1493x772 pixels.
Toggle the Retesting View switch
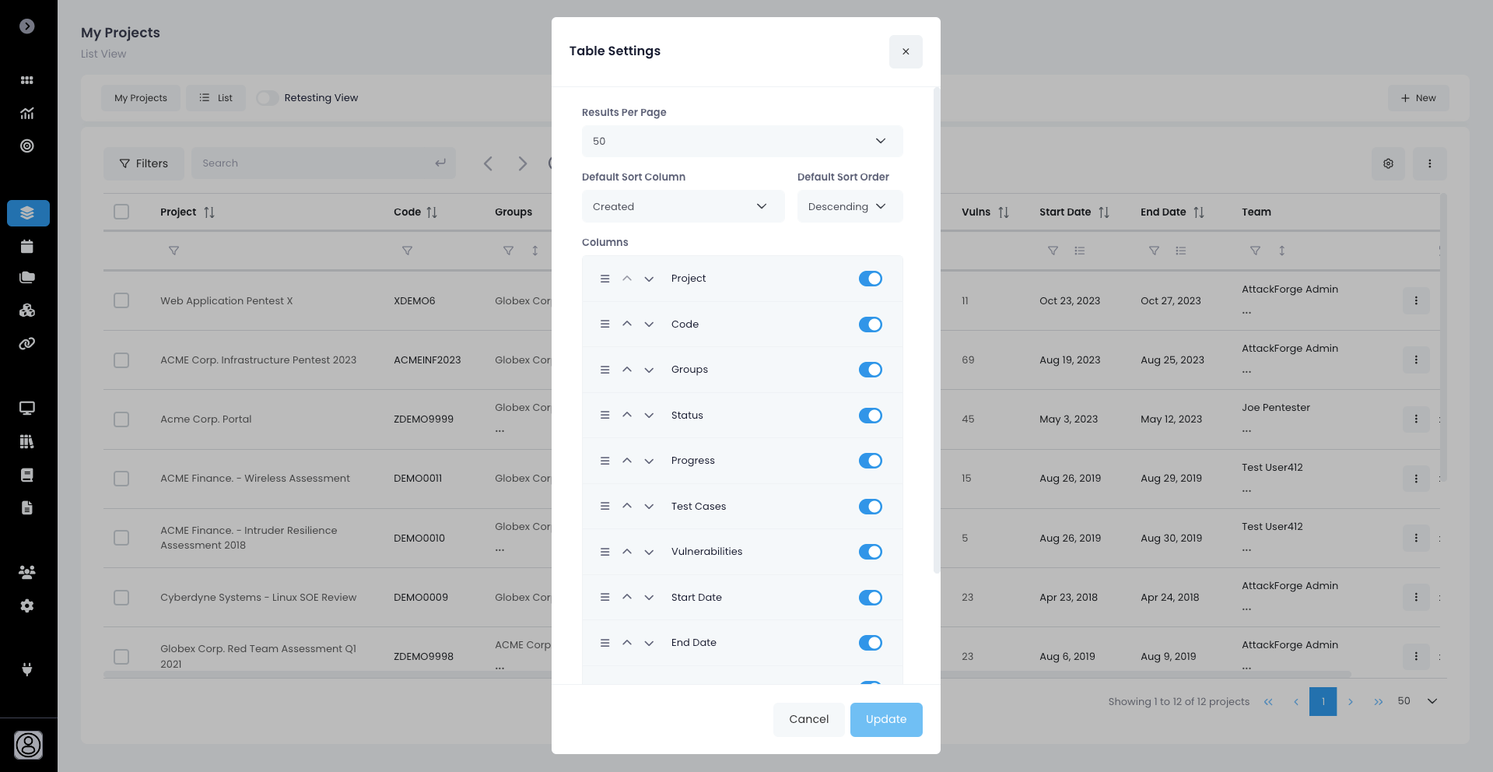[268, 98]
